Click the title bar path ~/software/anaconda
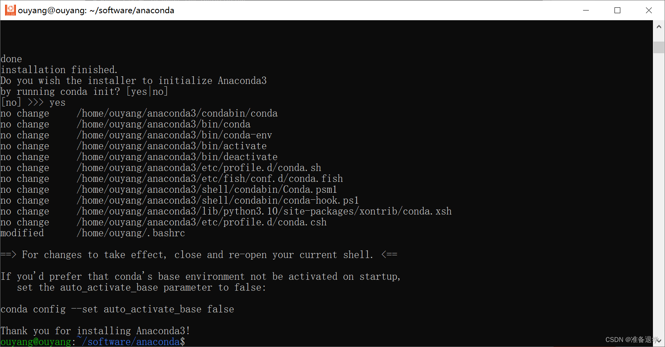This screenshot has width=665, height=347. tap(132, 10)
